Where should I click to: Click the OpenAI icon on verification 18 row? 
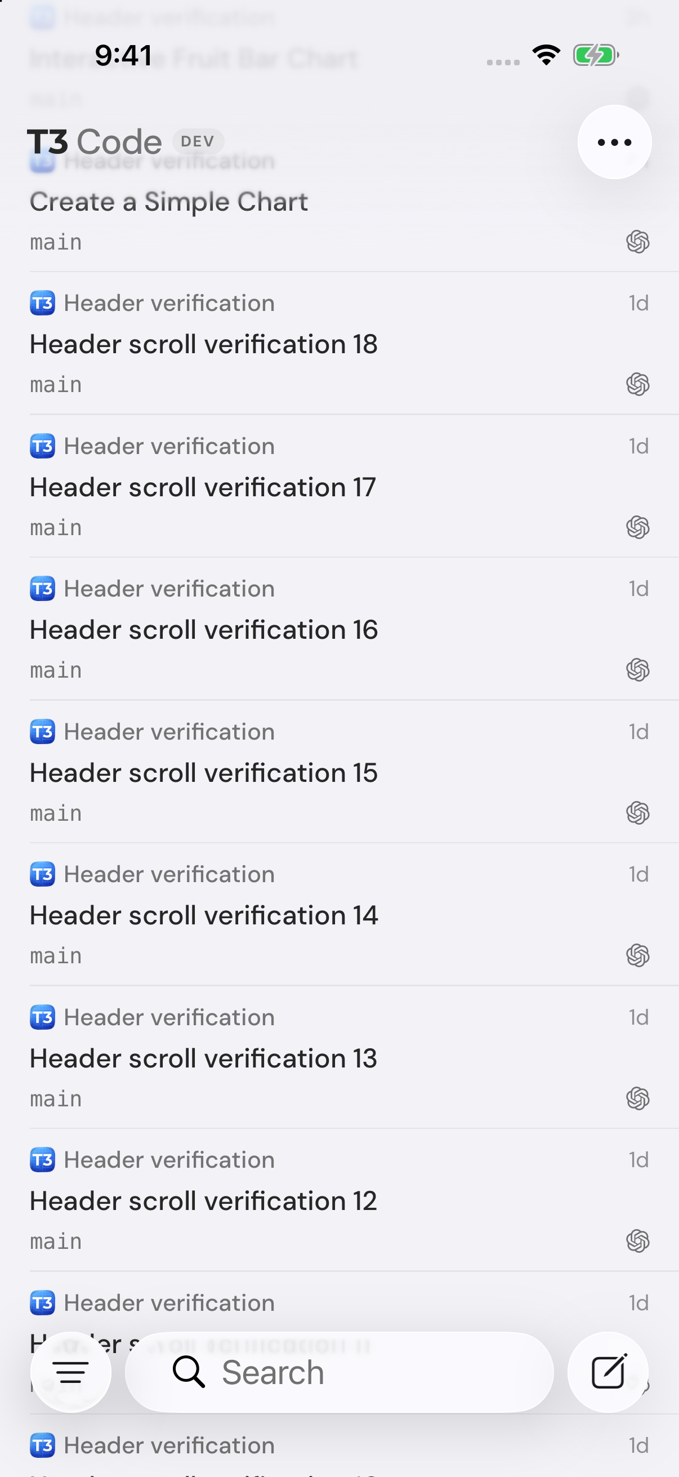pos(637,384)
